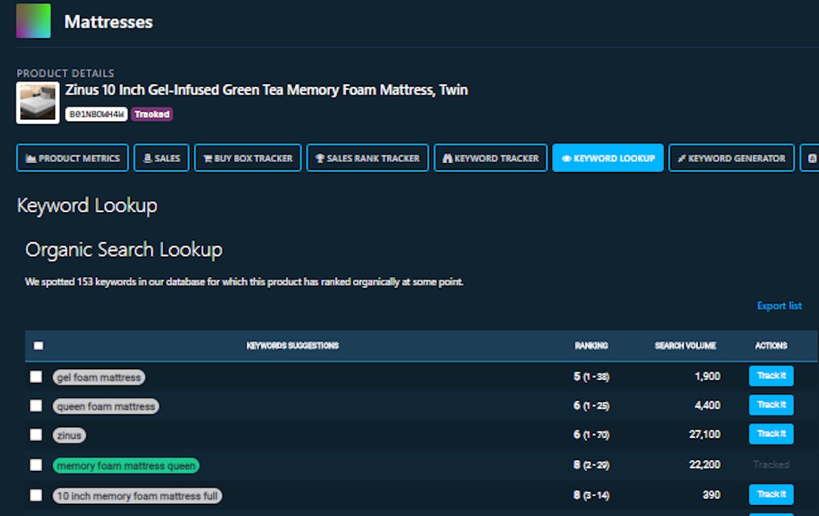Check the box for gel foam mattress
Screen dimensions: 819x516
point(36,377)
